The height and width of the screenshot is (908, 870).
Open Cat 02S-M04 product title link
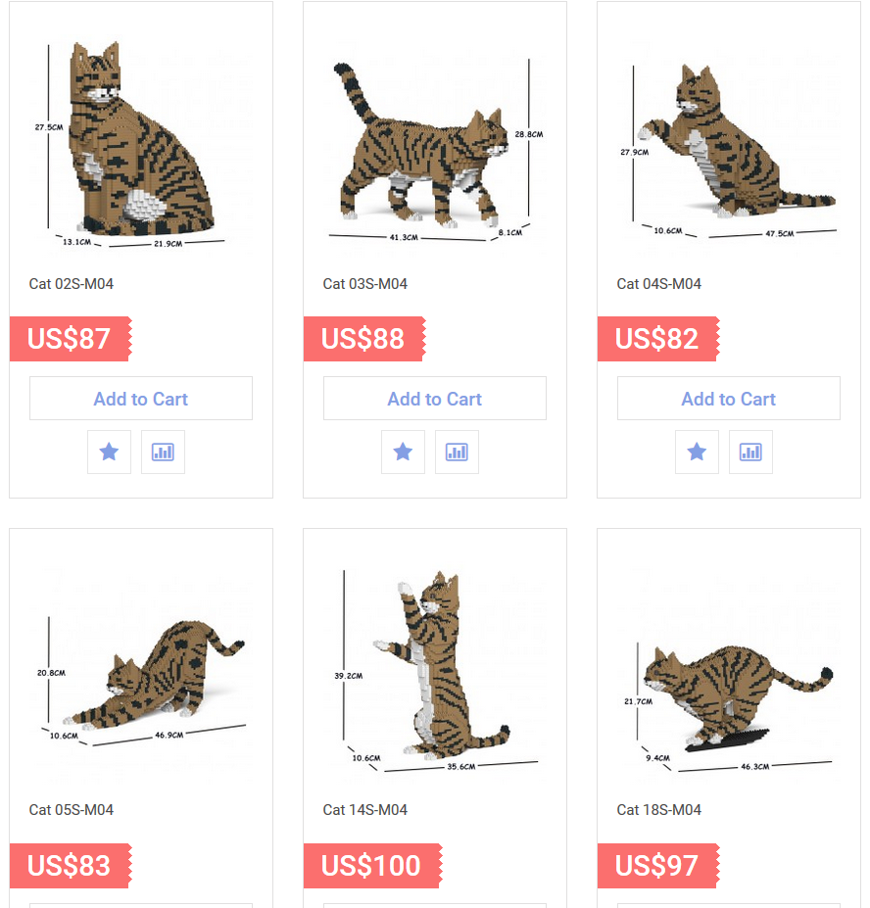pos(72,284)
